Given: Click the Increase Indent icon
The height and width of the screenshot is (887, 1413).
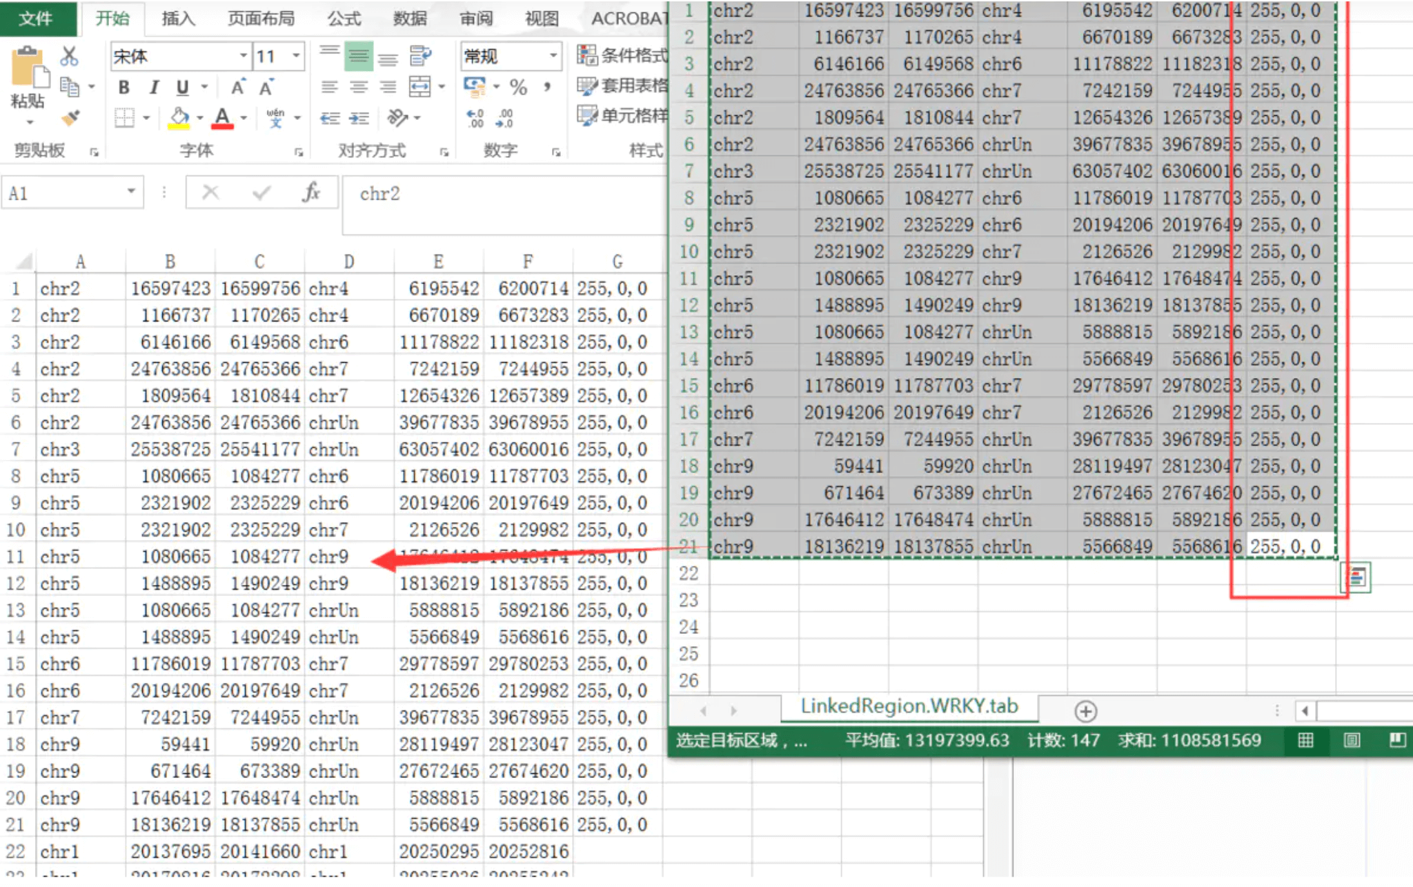Looking at the screenshot, I should (x=359, y=119).
